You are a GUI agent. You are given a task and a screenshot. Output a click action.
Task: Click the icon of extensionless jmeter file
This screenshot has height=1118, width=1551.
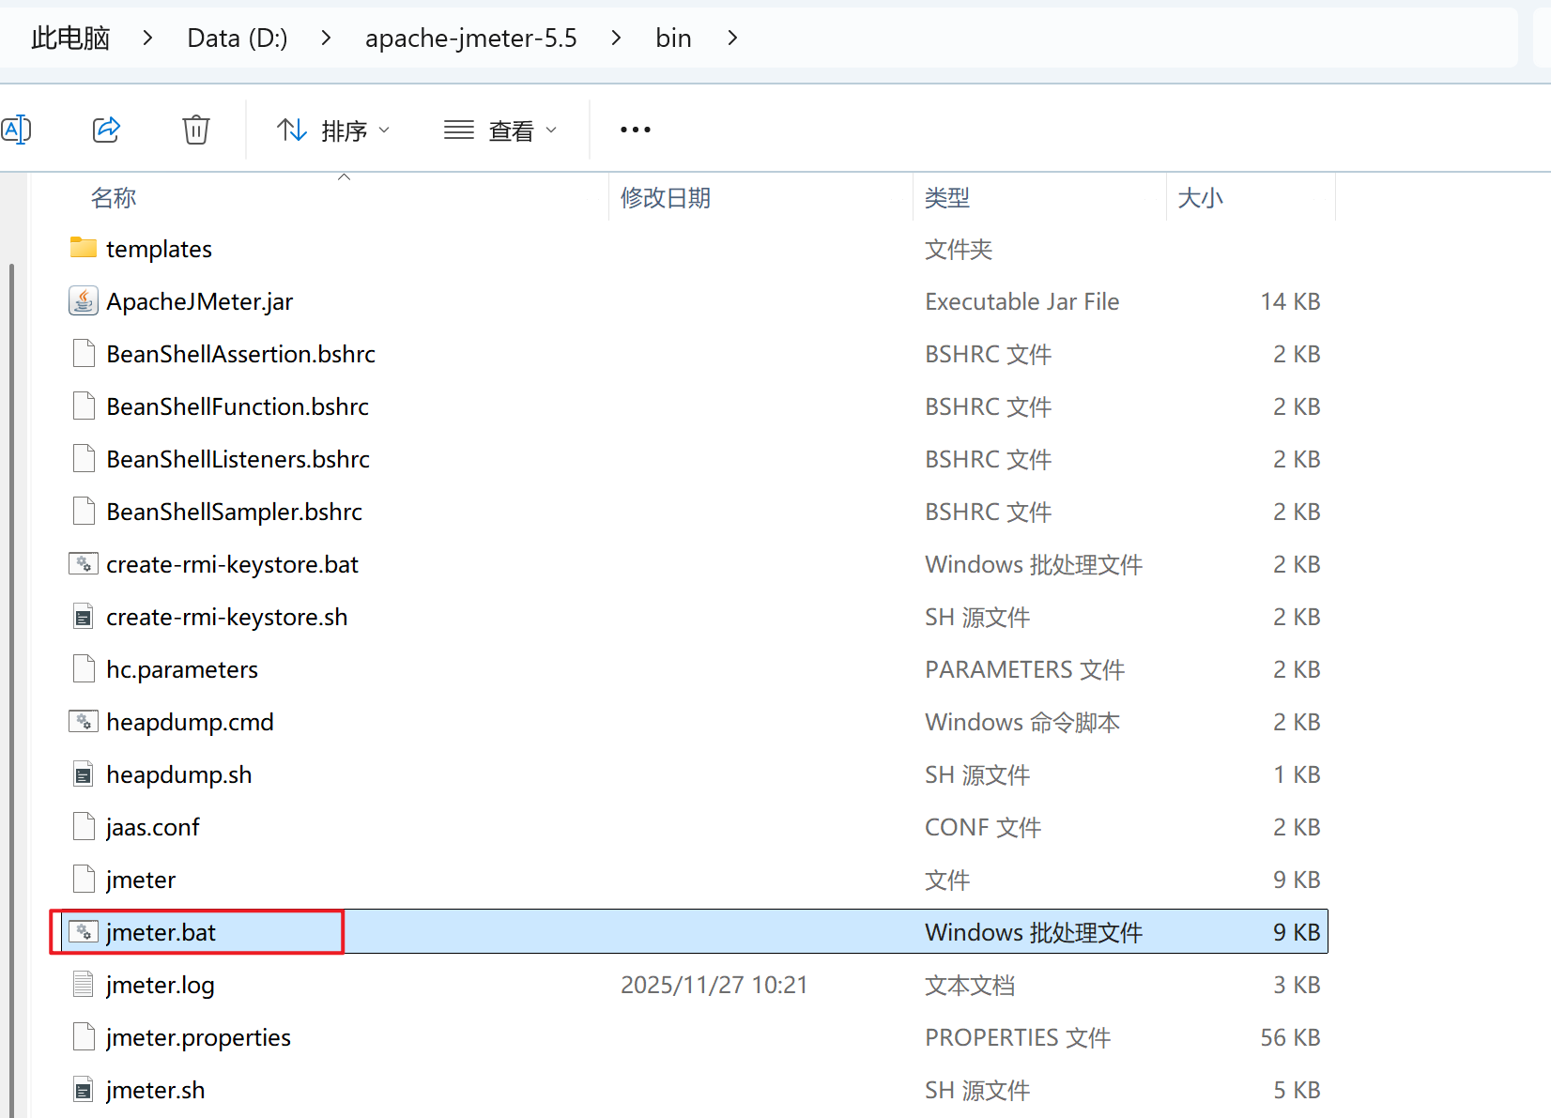[x=84, y=879]
